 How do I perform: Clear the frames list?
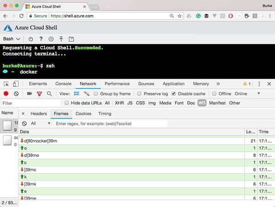[24, 124]
